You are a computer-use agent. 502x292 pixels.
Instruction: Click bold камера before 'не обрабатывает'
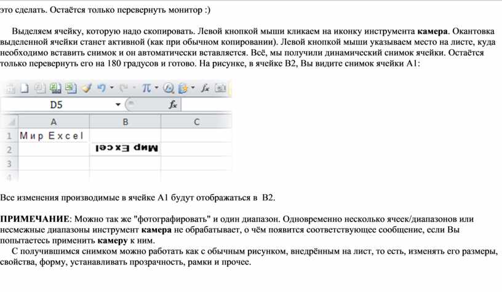tap(156, 230)
